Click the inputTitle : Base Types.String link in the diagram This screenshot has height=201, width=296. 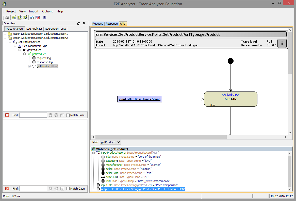click(x=139, y=99)
